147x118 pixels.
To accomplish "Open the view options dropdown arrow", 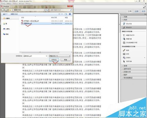I will (62, 14).
